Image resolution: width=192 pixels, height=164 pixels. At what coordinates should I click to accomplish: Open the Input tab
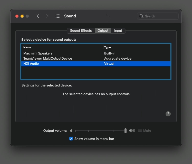point(118,31)
